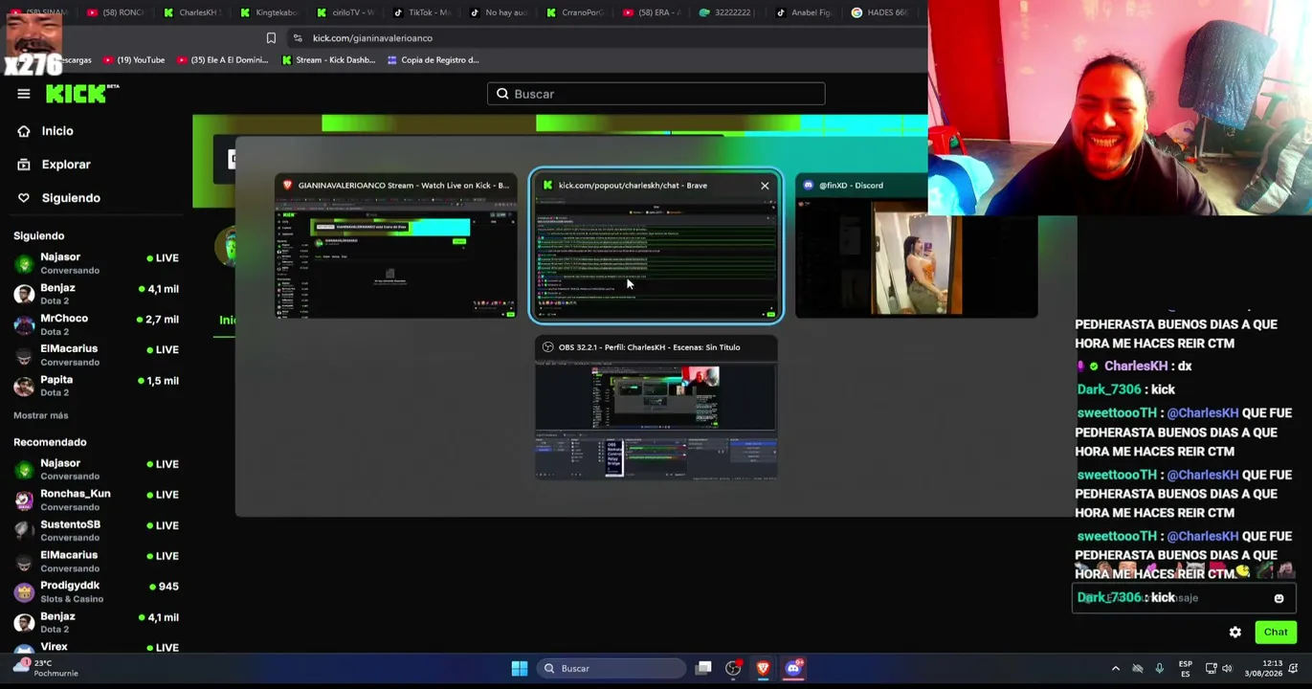Click the microphone icon in system tray
1312x689 pixels.
coord(1159,669)
